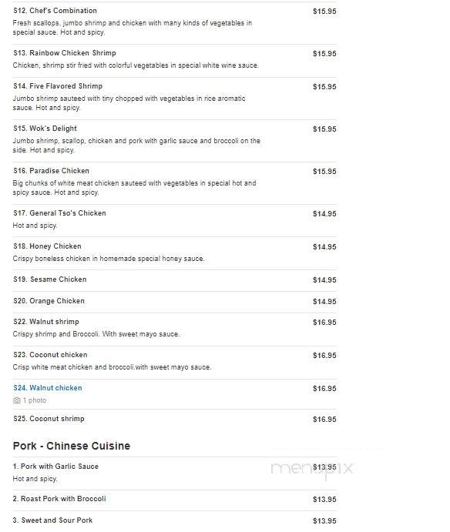Select S19. Sesame Chicken item

(x=50, y=279)
